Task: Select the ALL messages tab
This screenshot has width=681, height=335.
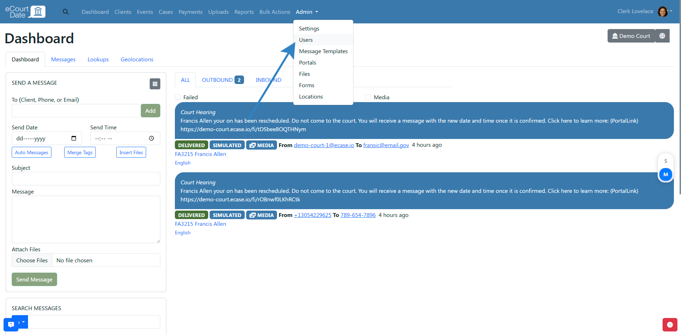Action: (186, 80)
